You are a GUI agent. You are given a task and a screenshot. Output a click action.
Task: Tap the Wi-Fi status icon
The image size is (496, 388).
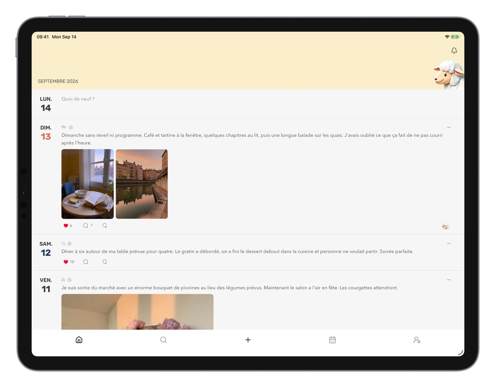click(447, 37)
